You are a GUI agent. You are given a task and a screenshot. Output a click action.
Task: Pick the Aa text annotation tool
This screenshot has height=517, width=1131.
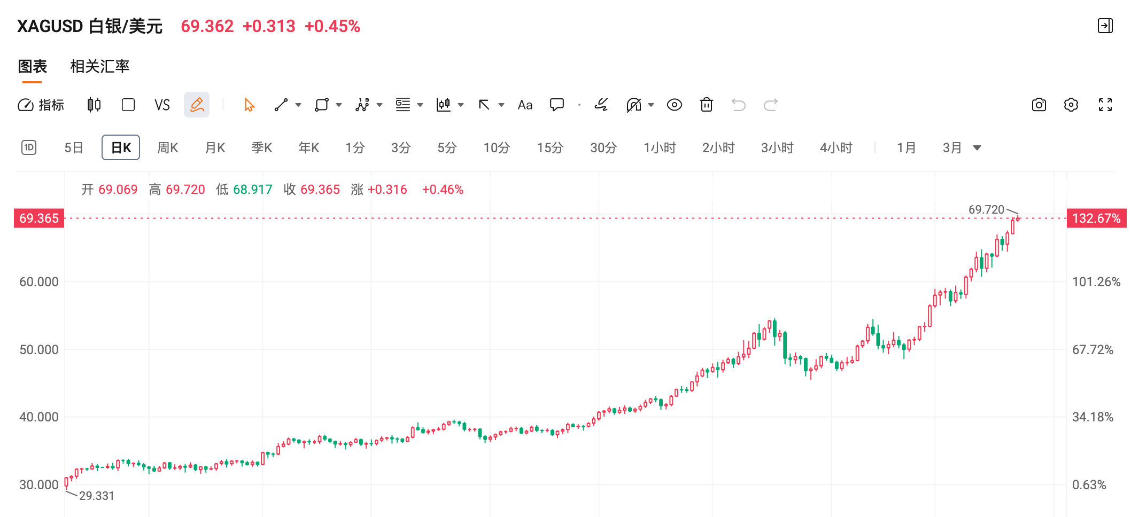[x=525, y=105]
